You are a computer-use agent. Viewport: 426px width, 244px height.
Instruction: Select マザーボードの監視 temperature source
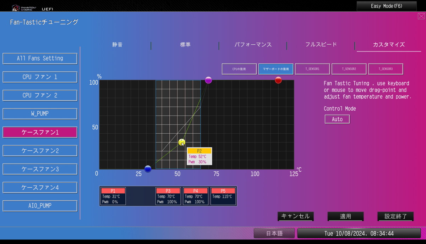(276, 69)
